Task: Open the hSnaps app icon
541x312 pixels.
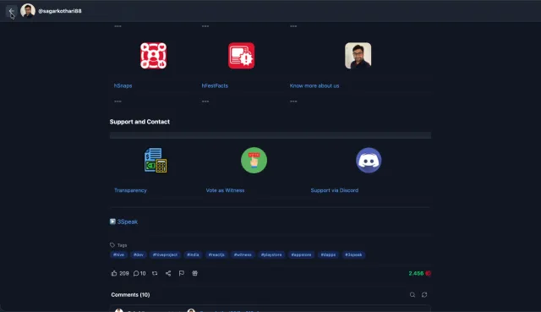Action: click(x=153, y=56)
